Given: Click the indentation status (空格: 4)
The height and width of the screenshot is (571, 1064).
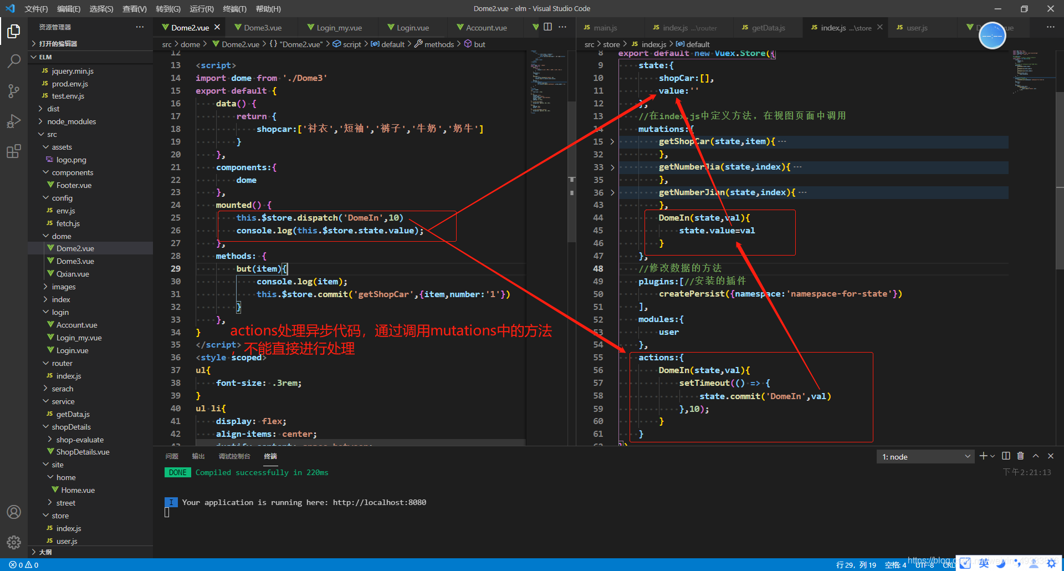Looking at the screenshot, I should point(896,565).
